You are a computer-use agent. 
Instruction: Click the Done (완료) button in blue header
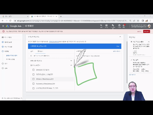(x=118, y=46)
